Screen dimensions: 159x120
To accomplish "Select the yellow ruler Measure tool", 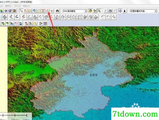I will pos(30,11).
